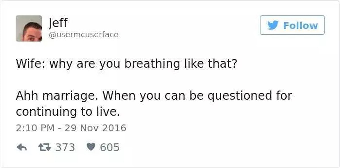340x168 pixels.
Task: Click the reply arrow icon
Action: tap(22, 147)
